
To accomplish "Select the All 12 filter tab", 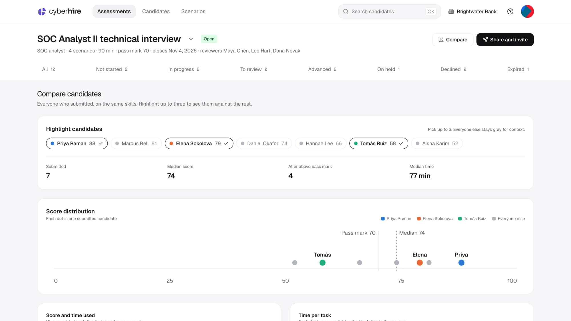I will tap(49, 69).
